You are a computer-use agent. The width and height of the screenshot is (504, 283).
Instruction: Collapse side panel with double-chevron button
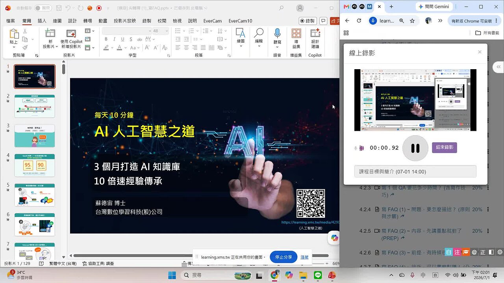[498, 67]
